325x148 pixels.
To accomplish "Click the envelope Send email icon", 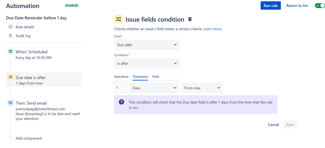I will point(10,103).
